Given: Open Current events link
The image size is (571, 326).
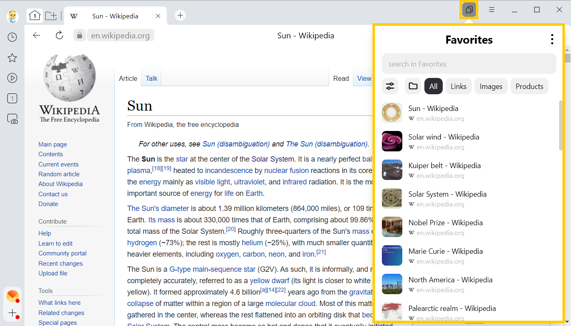Looking at the screenshot, I should pyautogui.click(x=58, y=164).
